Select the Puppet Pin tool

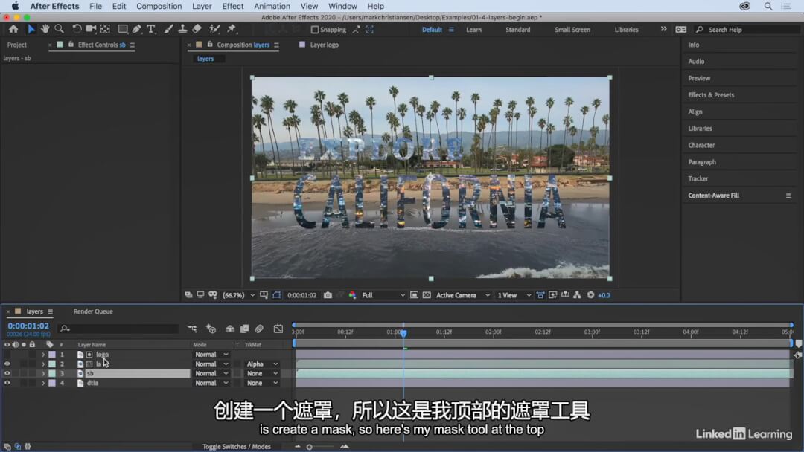coord(232,29)
